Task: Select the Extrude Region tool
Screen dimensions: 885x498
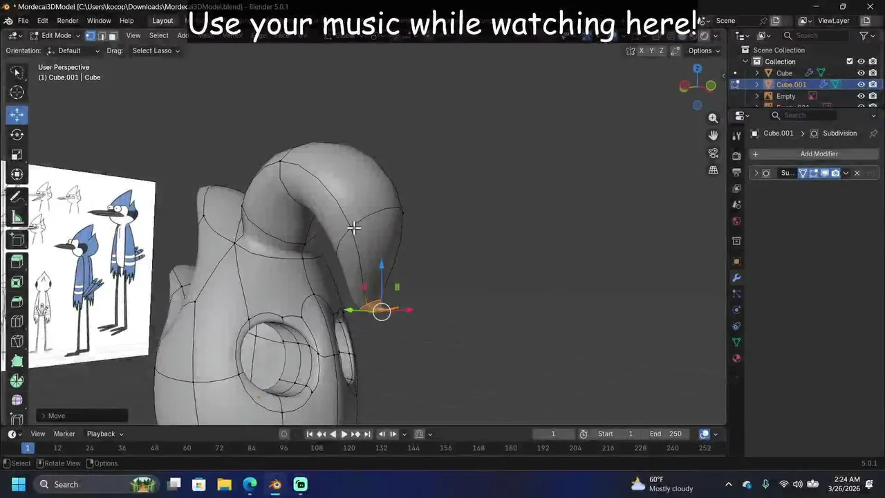Action: 17,261
